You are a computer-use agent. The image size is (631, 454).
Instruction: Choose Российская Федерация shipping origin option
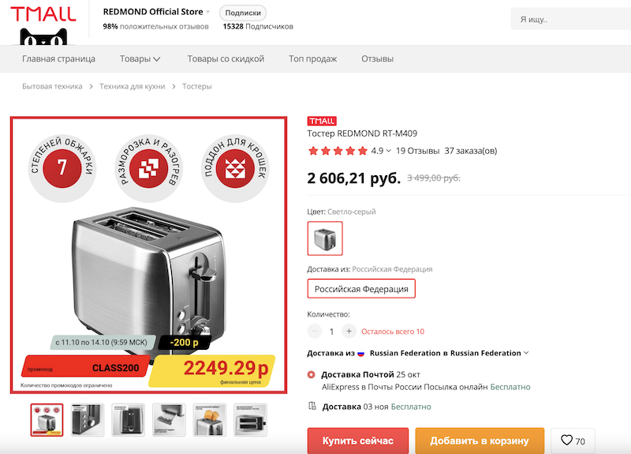pyautogui.click(x=361, y=289)
